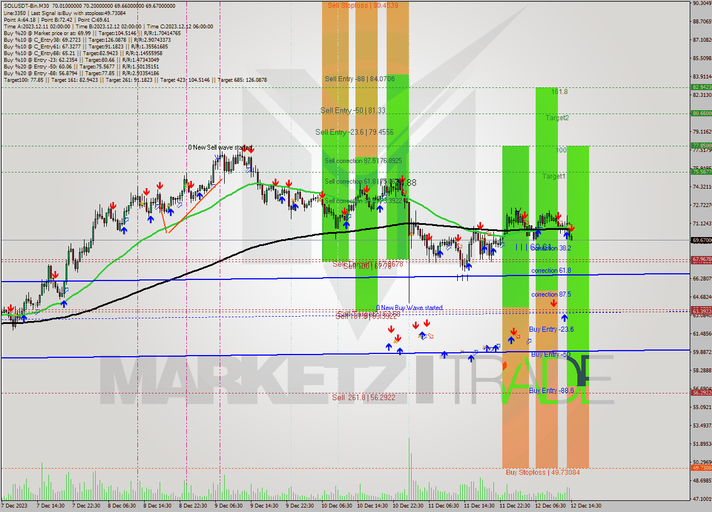Click the 'correction 38.2' label
Image resolution: width=712 pixels, height=512 pixels.
[x=551, y=248]
